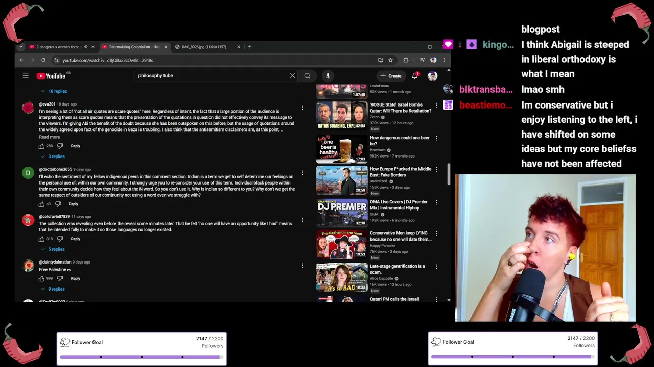Click the Create button
The height and width of the screenshot is (367, 654).
391,76
